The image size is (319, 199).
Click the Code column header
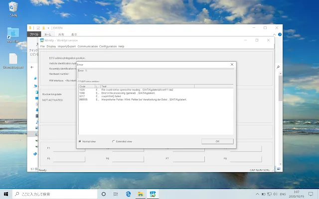pyautogui.click(x=87, y=86)
